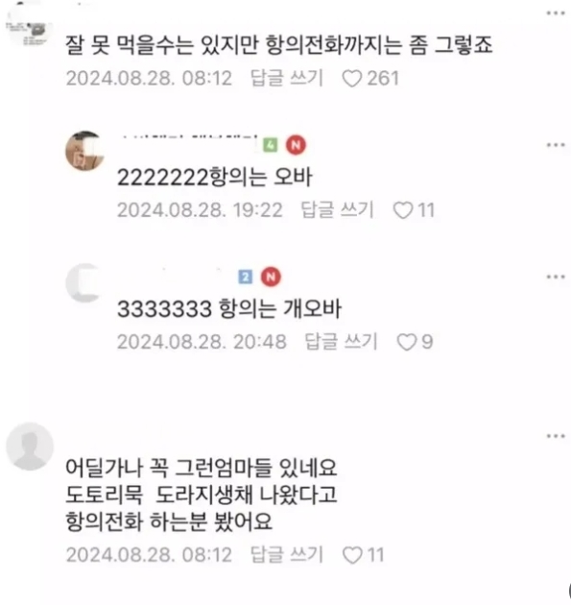Click 답글 쓰기 under the 20:48 reply
The height and width of the screenshot is (605, 571).
341,342
